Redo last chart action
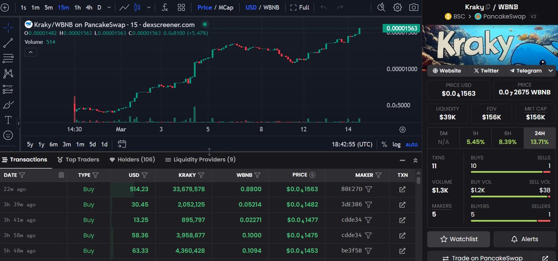 tap(340, 7)
